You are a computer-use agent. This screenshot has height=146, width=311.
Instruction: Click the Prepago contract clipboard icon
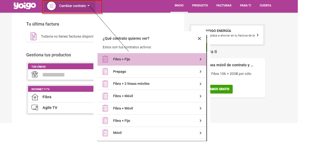tap(105, 71)
